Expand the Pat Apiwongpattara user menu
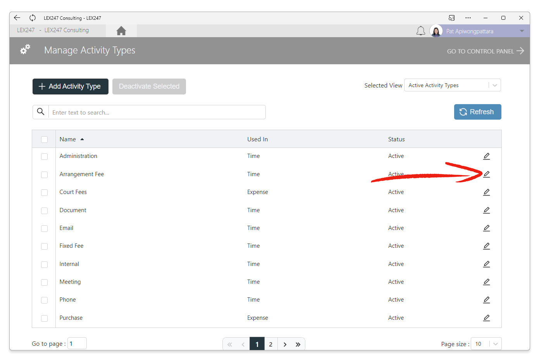The width and height of the screenshot is (539, 362). [x=522, y=31]
